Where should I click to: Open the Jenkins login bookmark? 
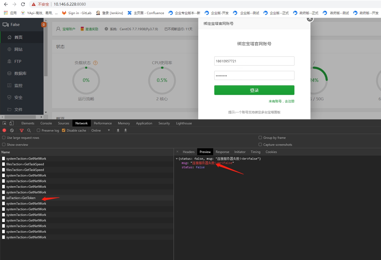point(110,13)
